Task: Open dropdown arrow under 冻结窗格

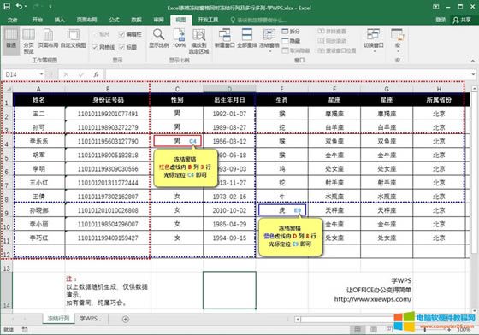Action: (269, 51)
